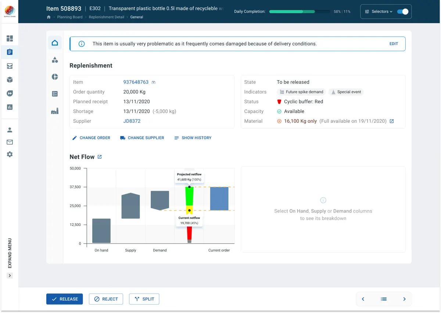Switch to the factory tab icon
Screen dimensions: 441x313
[x=55, y=111]
